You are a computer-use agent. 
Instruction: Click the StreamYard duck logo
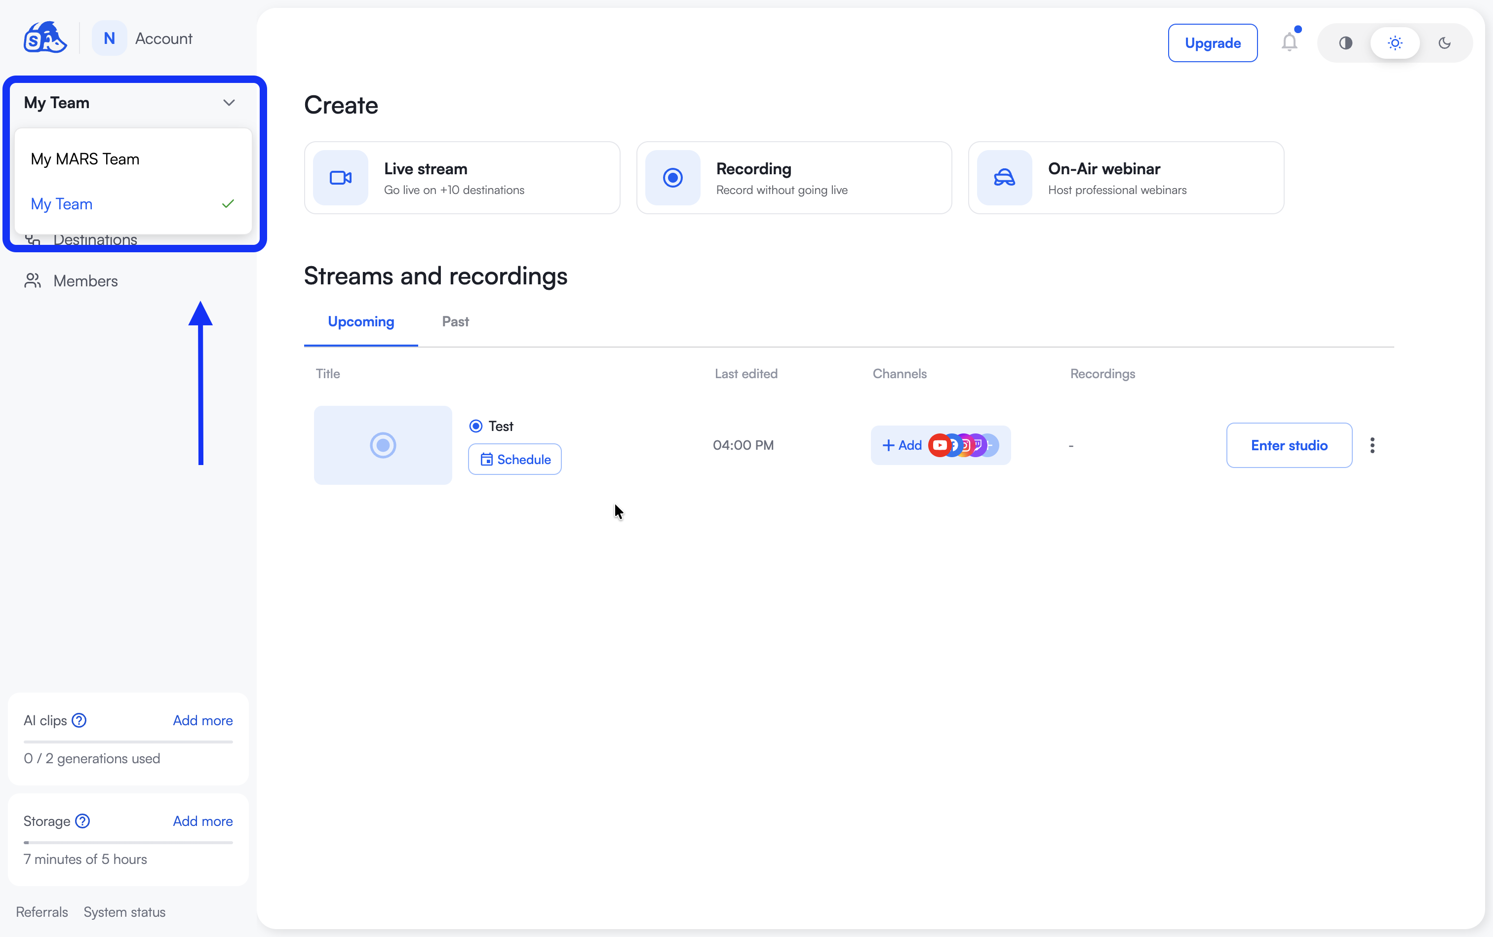pyautogui.click(x=44, y=38)
